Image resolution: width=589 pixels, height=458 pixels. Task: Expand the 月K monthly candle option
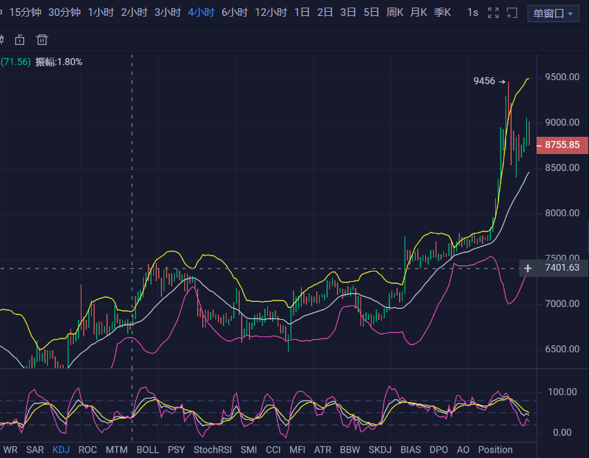click(418, 12)
